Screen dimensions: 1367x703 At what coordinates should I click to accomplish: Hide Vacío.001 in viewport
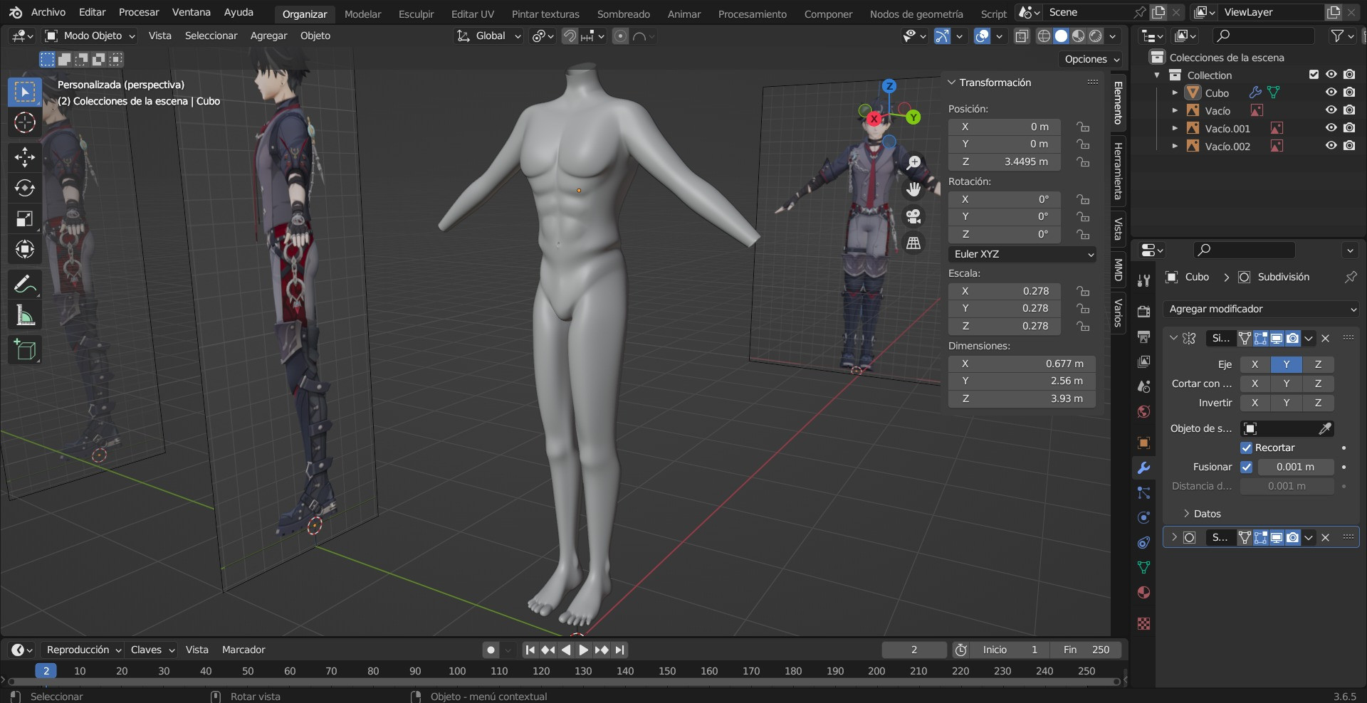[x=1331, y=128]
